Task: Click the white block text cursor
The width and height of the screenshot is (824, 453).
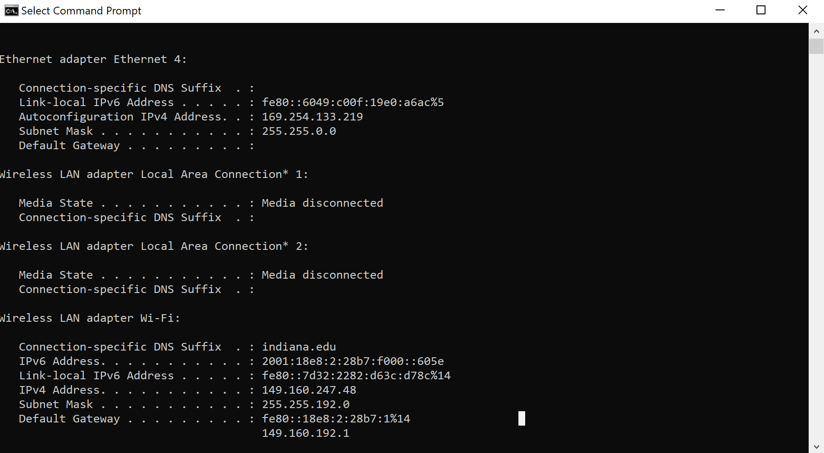Action: (x=522, y=418)
